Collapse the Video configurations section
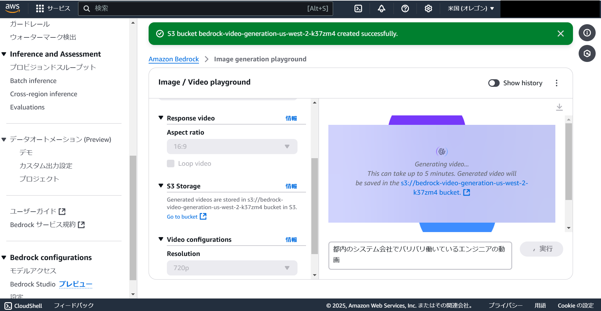The image size is (601, 311). point(161,239)
